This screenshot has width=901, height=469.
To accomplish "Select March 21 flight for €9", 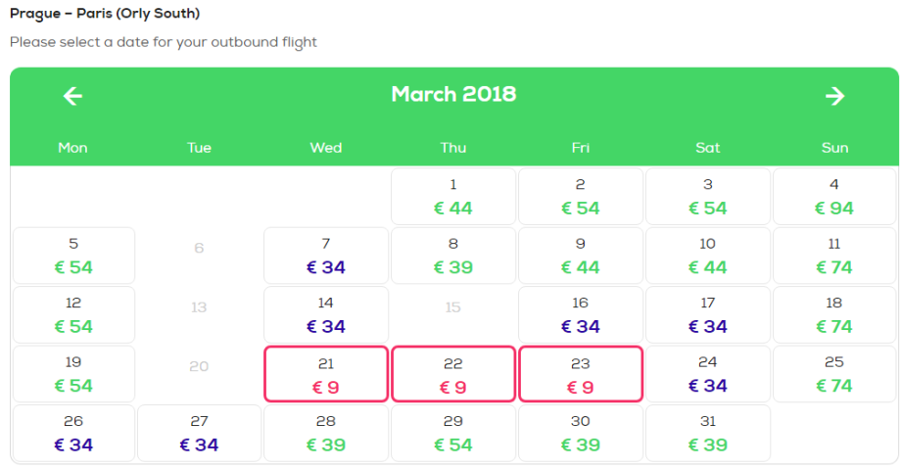I will point(326,374).
